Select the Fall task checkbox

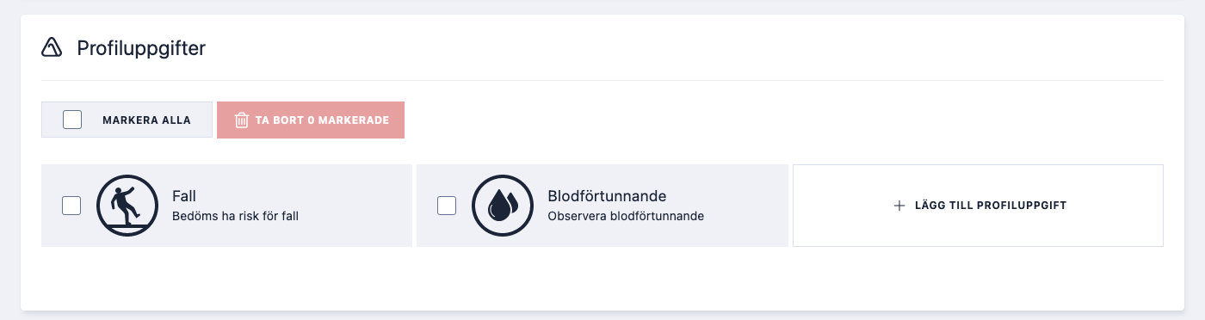point(71,206)
